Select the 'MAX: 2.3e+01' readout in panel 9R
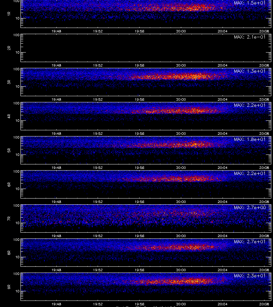This screenshot has height=307, width=273. [250, 276]
